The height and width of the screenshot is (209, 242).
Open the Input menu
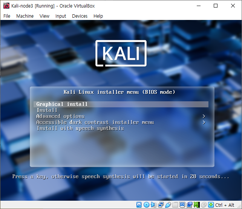(61, 16)
